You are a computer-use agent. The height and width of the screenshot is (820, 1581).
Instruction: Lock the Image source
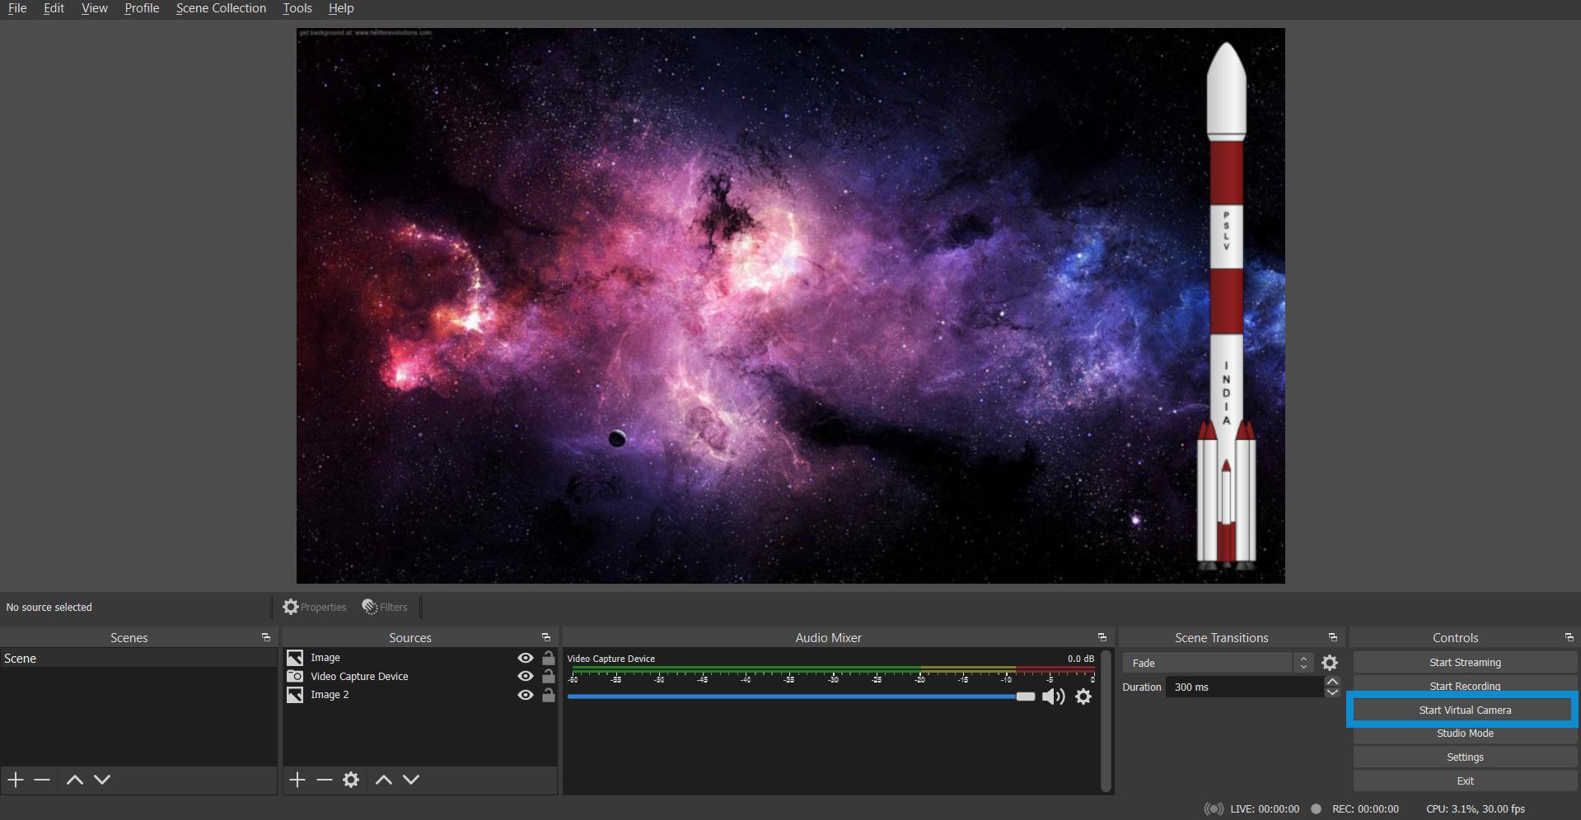tap(549, 658)
